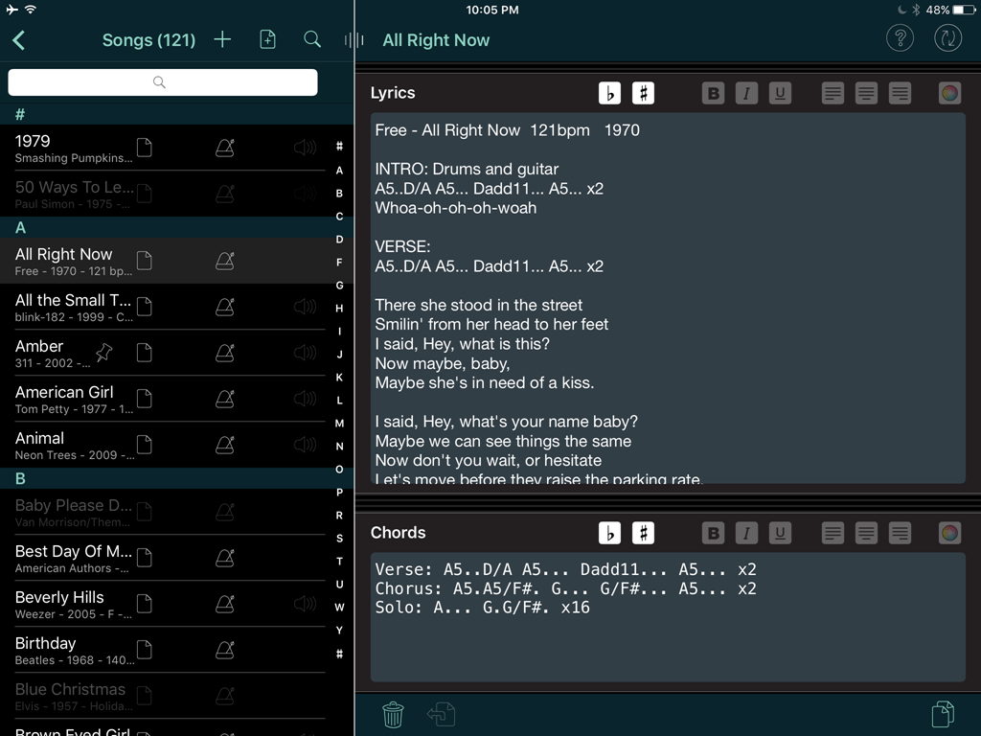
Task: Tap the battery indicator in status bar
Action: [964, 10]
